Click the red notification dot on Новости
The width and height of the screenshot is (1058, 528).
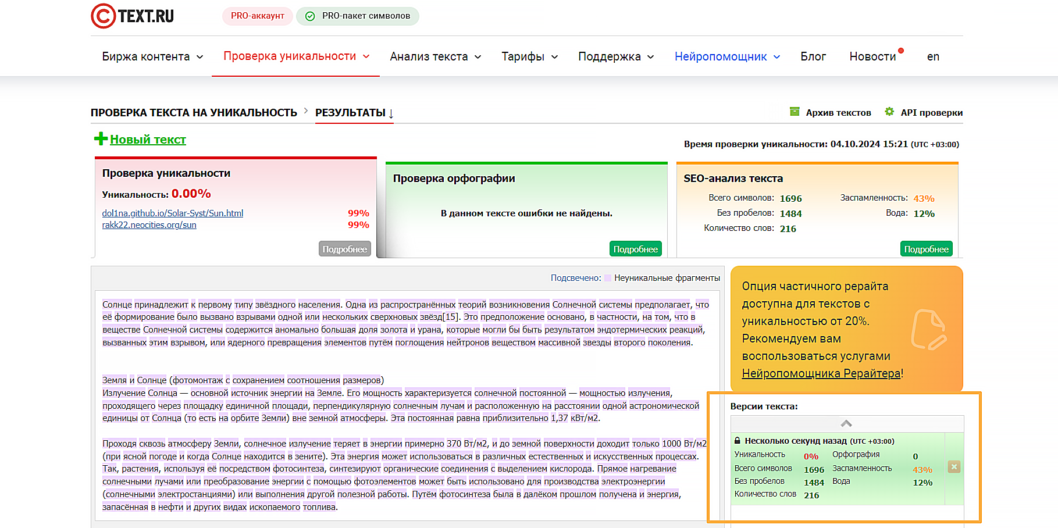click(x=901, y=51)
